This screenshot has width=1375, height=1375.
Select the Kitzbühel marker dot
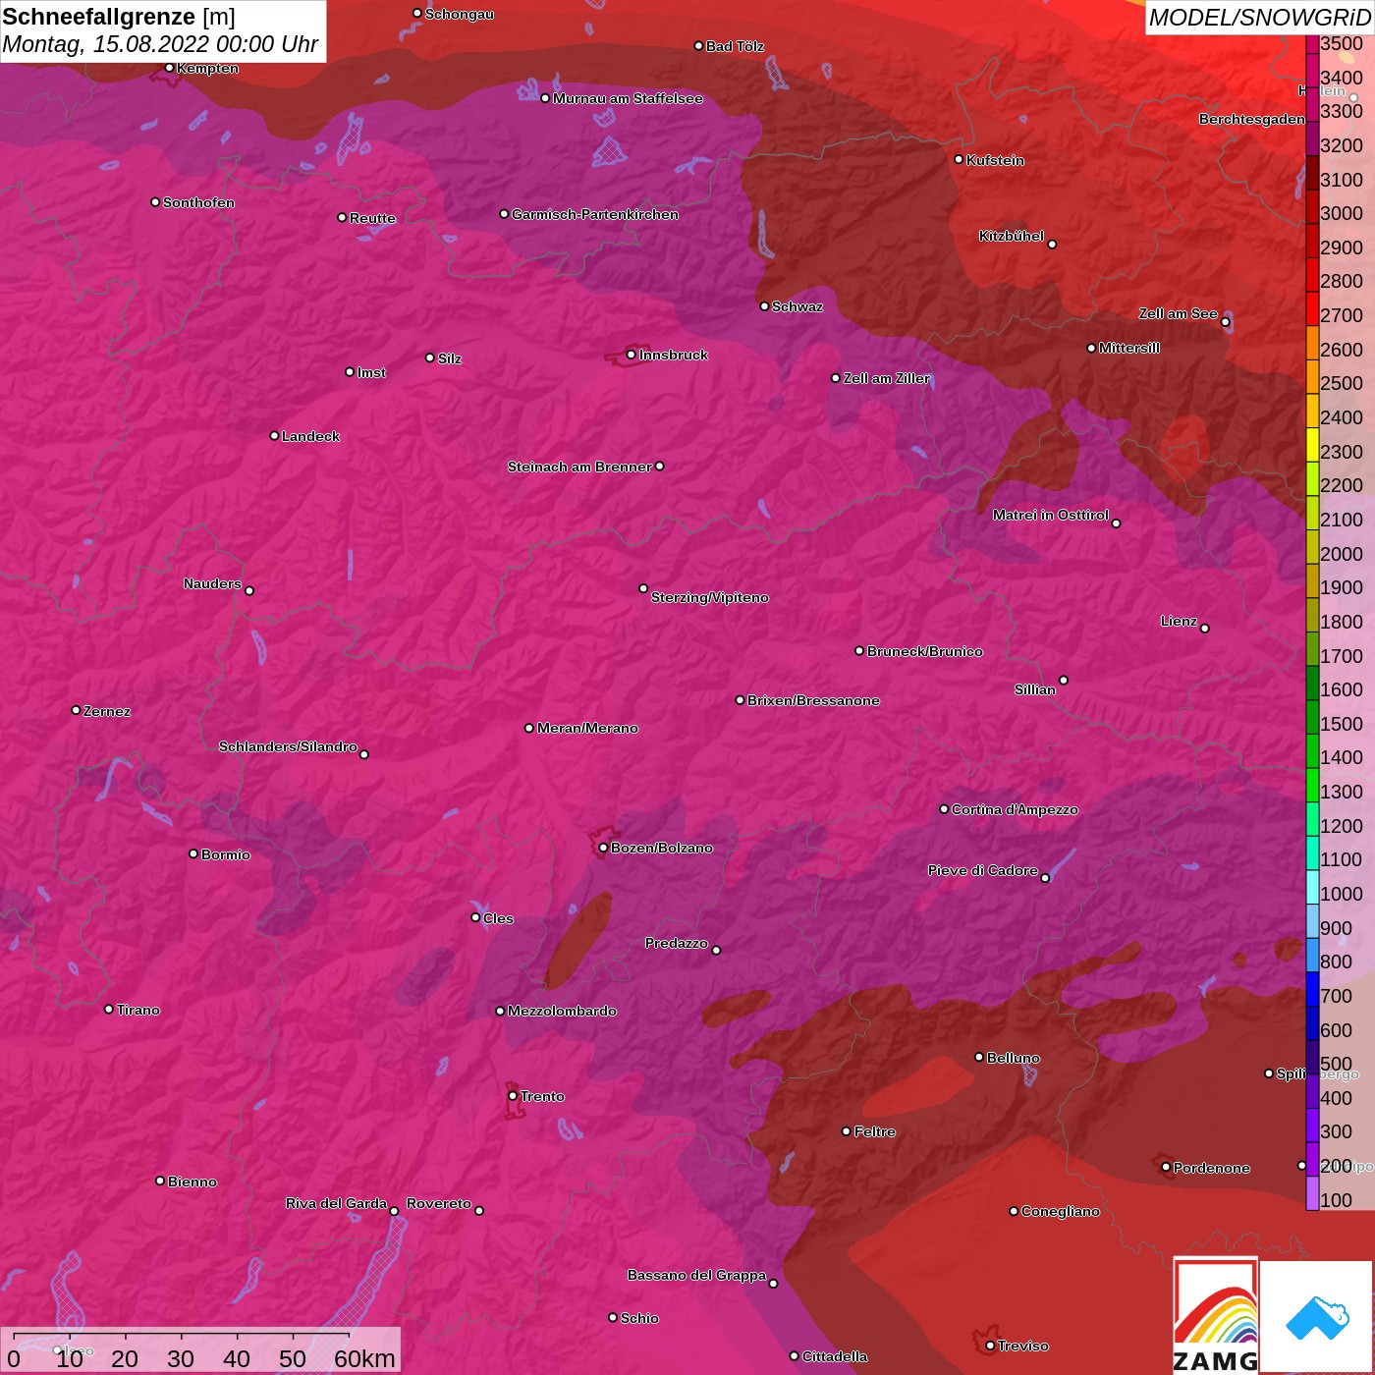click(1052, 245)
